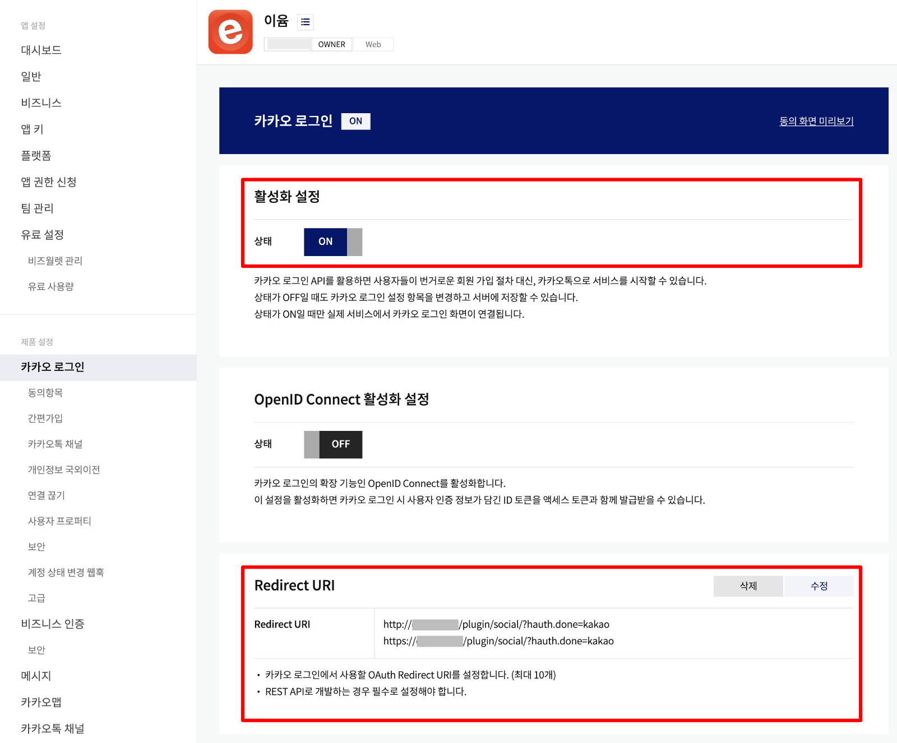Open 보안 submenu under 카카오 로그인
897x743 pixels.
click(36, 547)
